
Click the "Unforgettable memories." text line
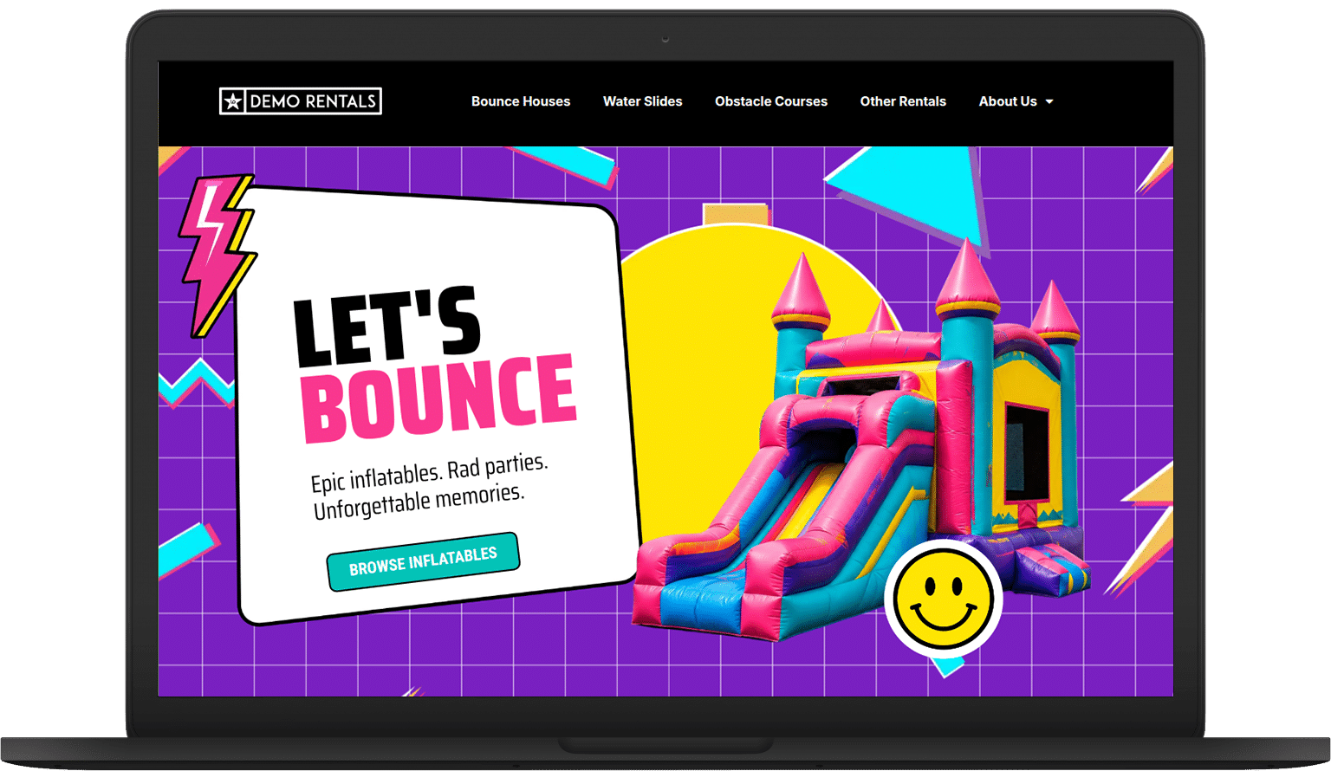point(419,502)
